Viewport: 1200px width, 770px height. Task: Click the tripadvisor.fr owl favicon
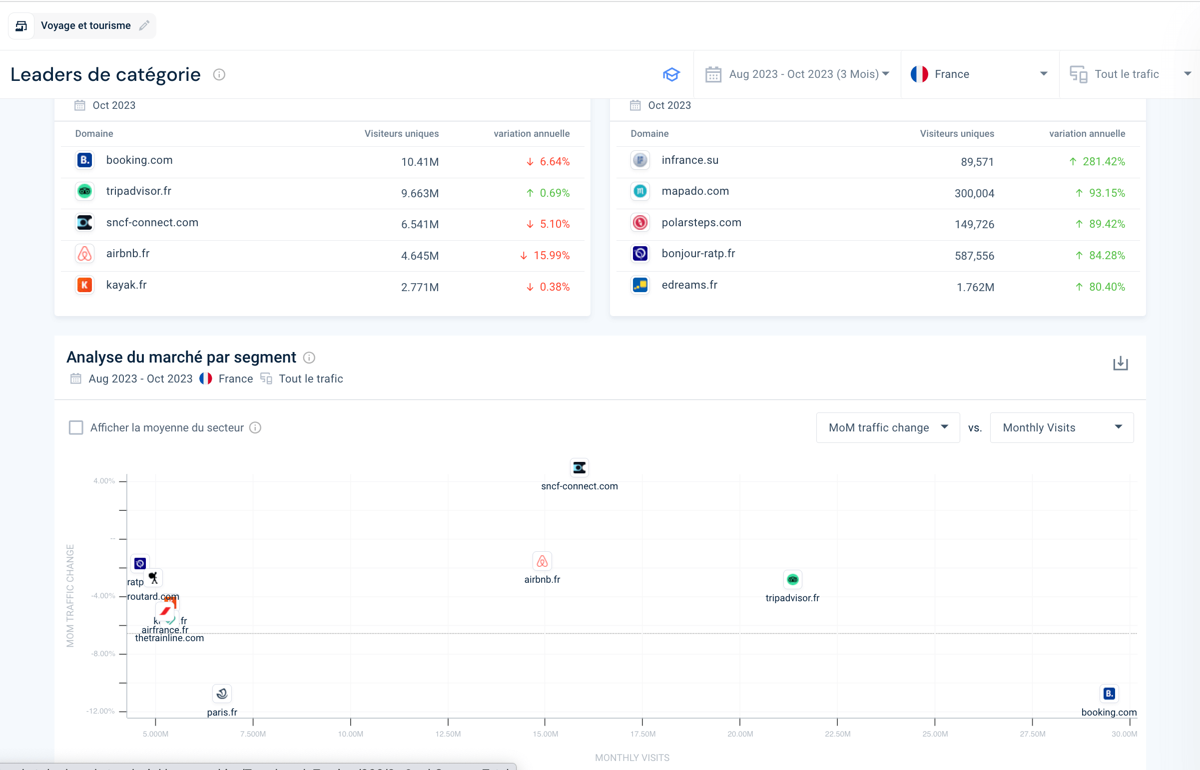point(84,191)
